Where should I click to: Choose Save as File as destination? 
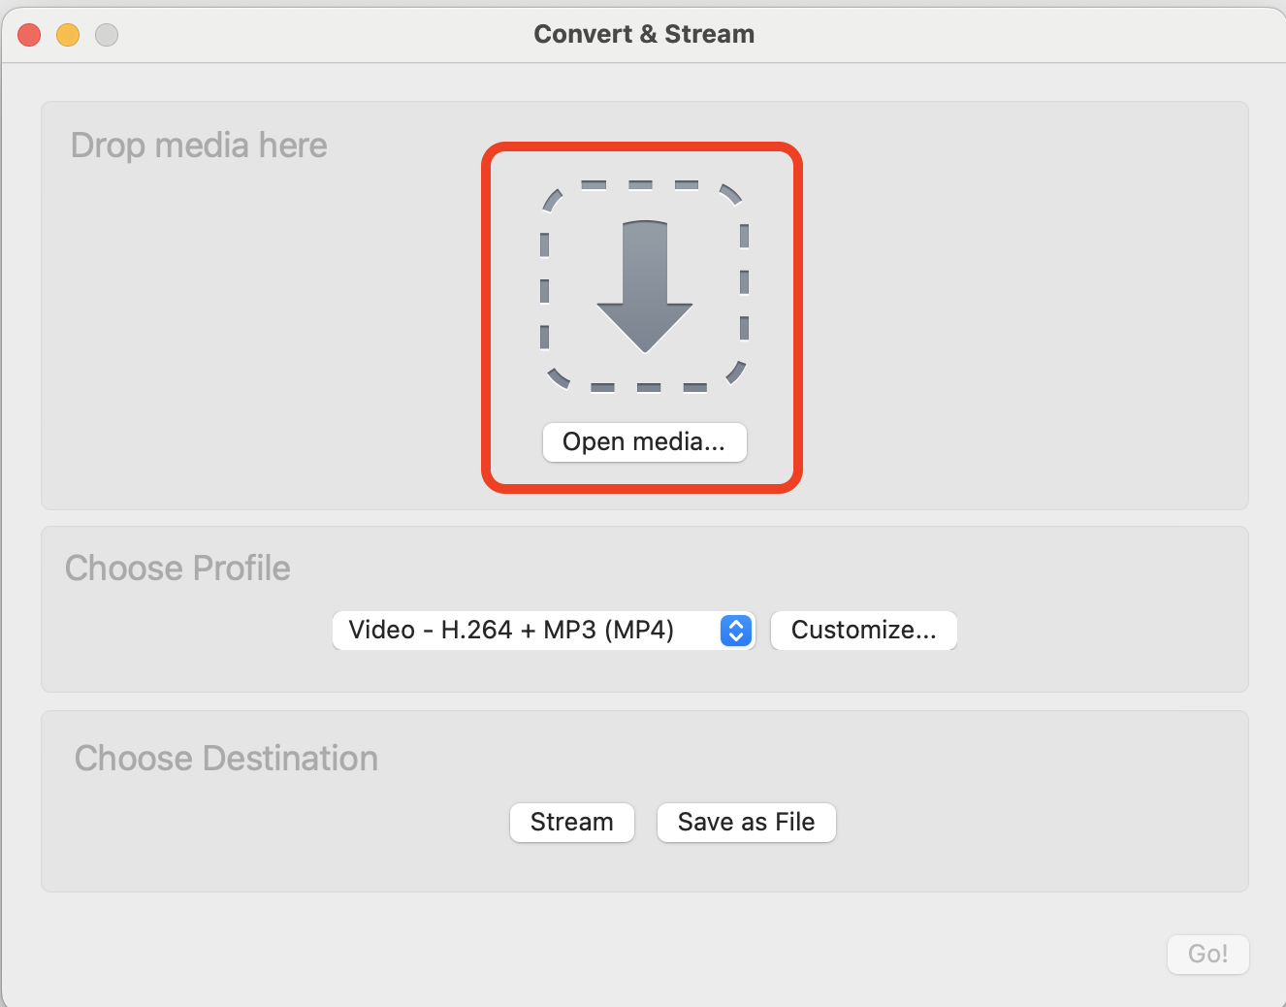(x=746, y=822)
